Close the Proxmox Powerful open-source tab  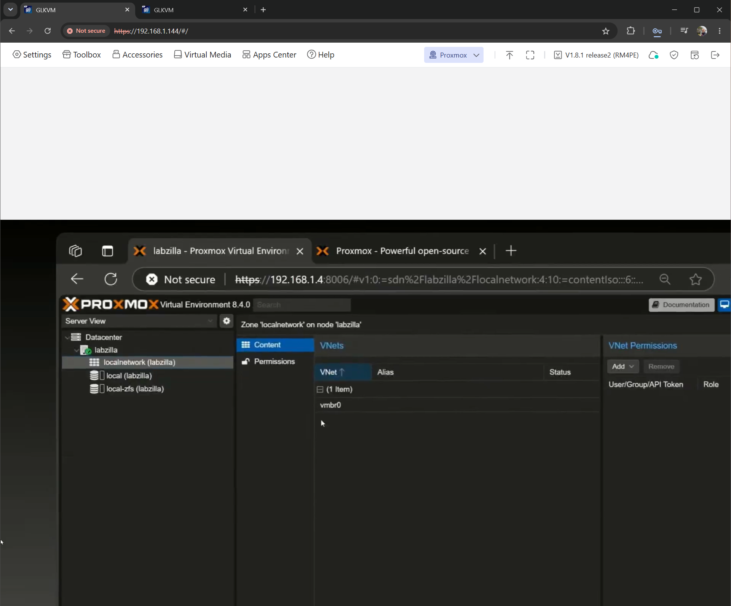click(x=483, y=251)
